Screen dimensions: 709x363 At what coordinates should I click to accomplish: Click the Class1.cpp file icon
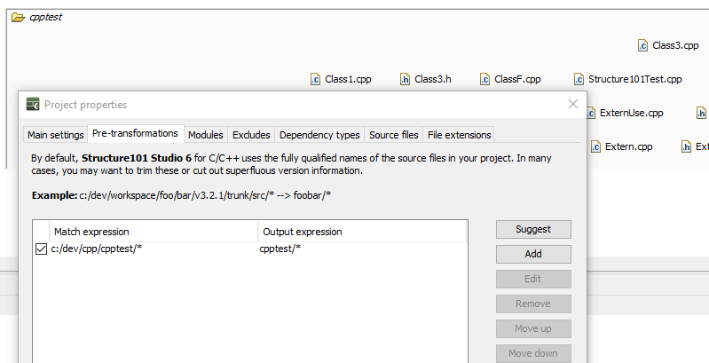(x=314, y=79)
